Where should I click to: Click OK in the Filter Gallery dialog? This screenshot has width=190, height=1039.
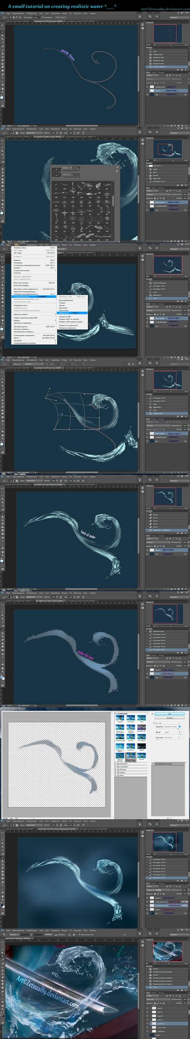point(169,713)
